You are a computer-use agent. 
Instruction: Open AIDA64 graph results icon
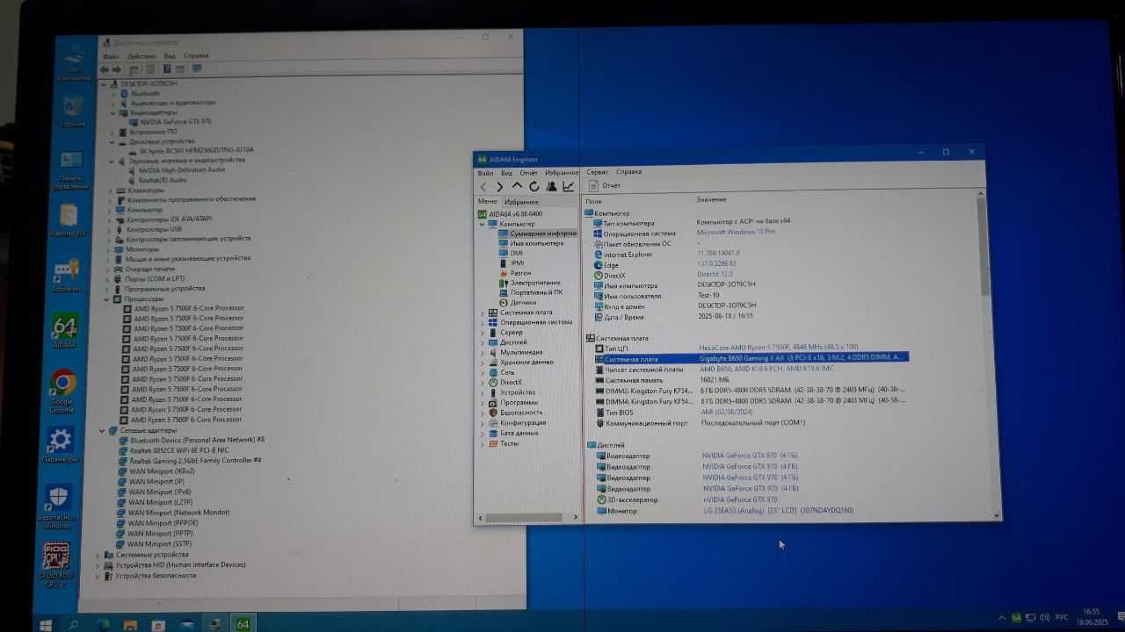pyautogui.click(x=569, y=186)
